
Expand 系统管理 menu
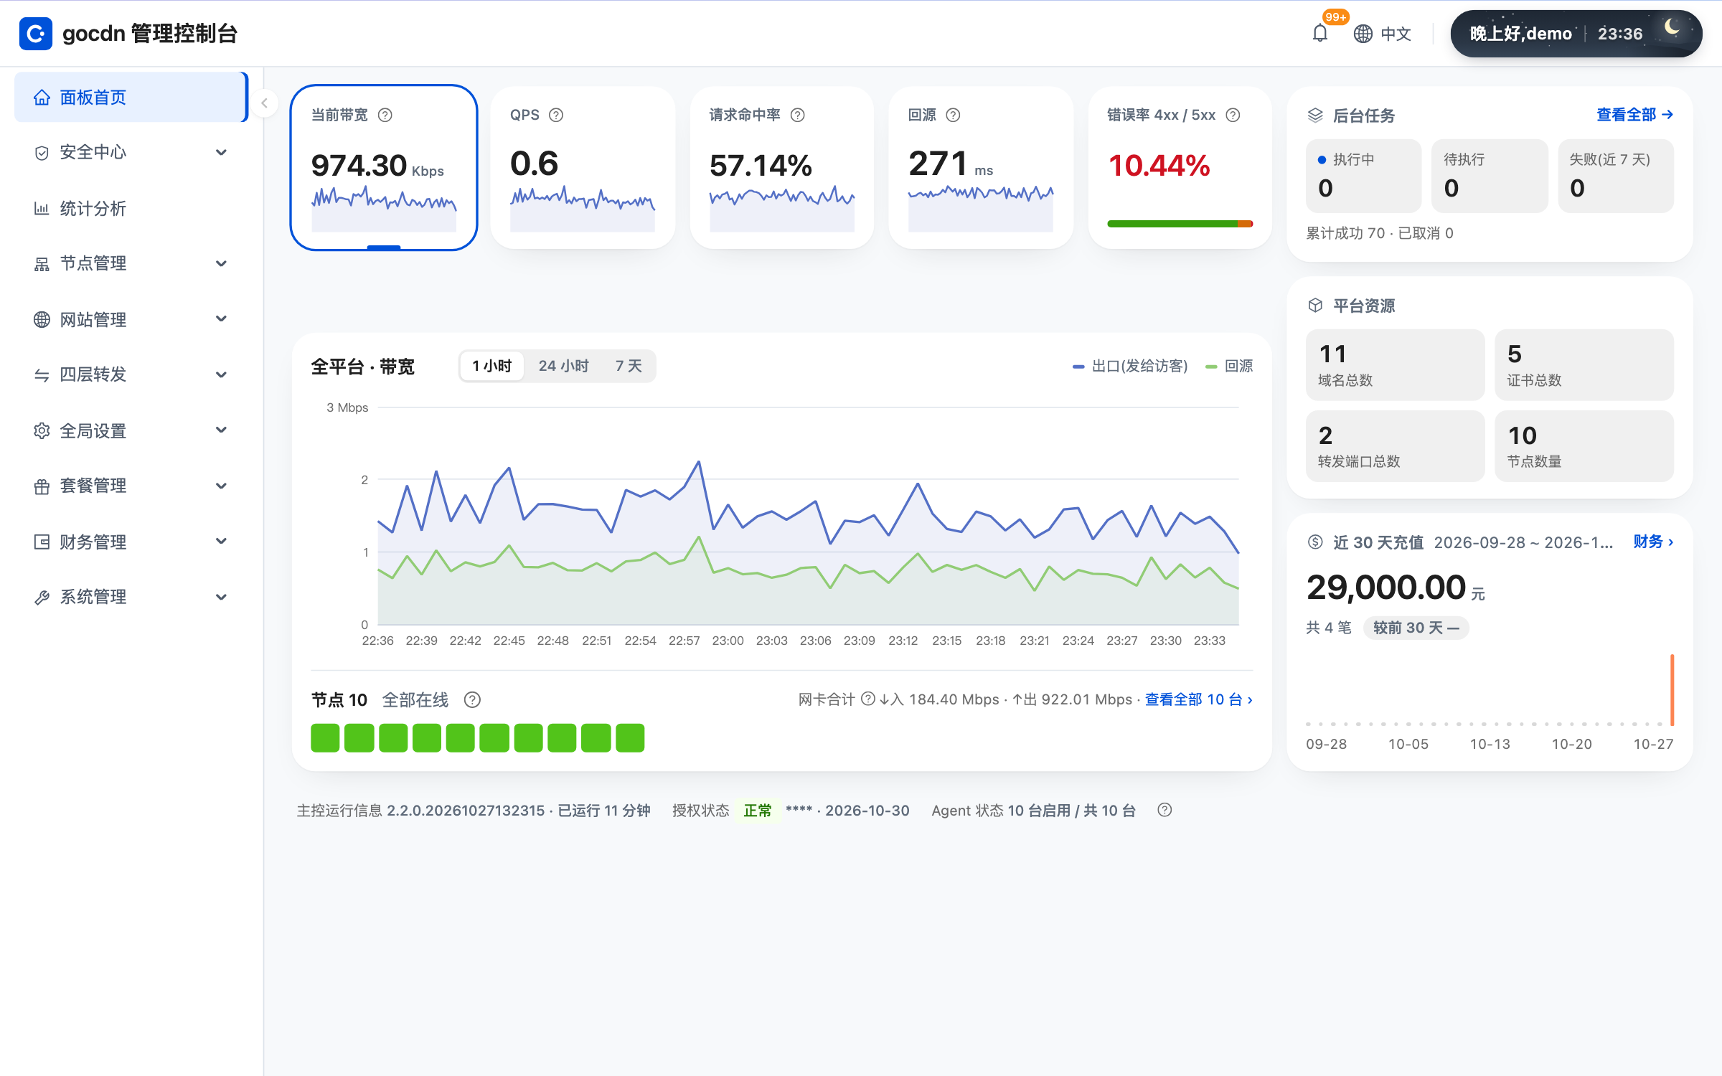(131, 597)
